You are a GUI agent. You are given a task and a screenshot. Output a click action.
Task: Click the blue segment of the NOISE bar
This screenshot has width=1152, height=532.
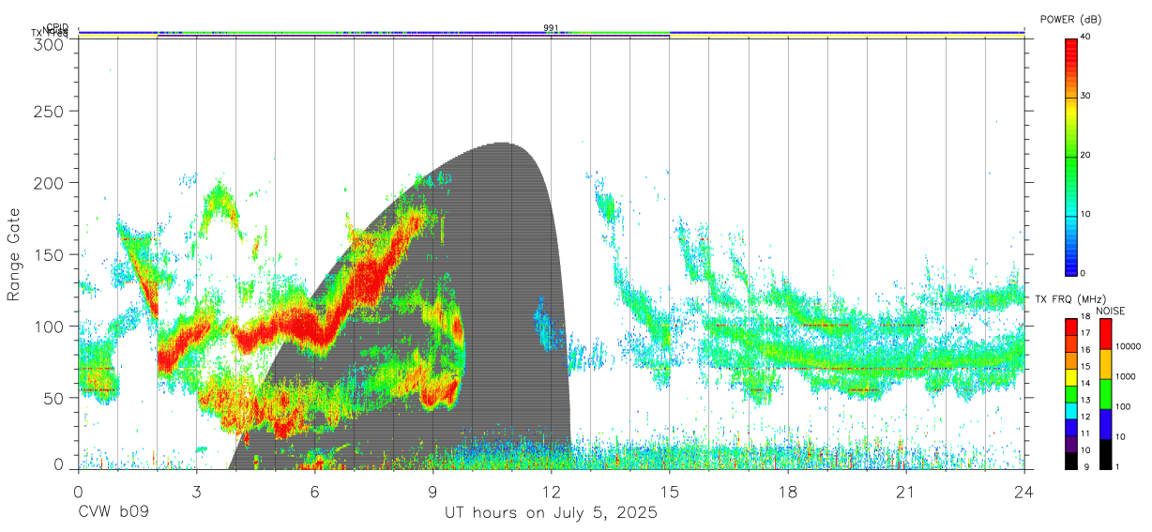[x=1105, y=424]
